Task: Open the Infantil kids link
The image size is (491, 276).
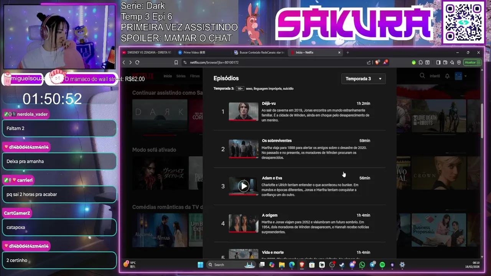Action: click(435, 76)
